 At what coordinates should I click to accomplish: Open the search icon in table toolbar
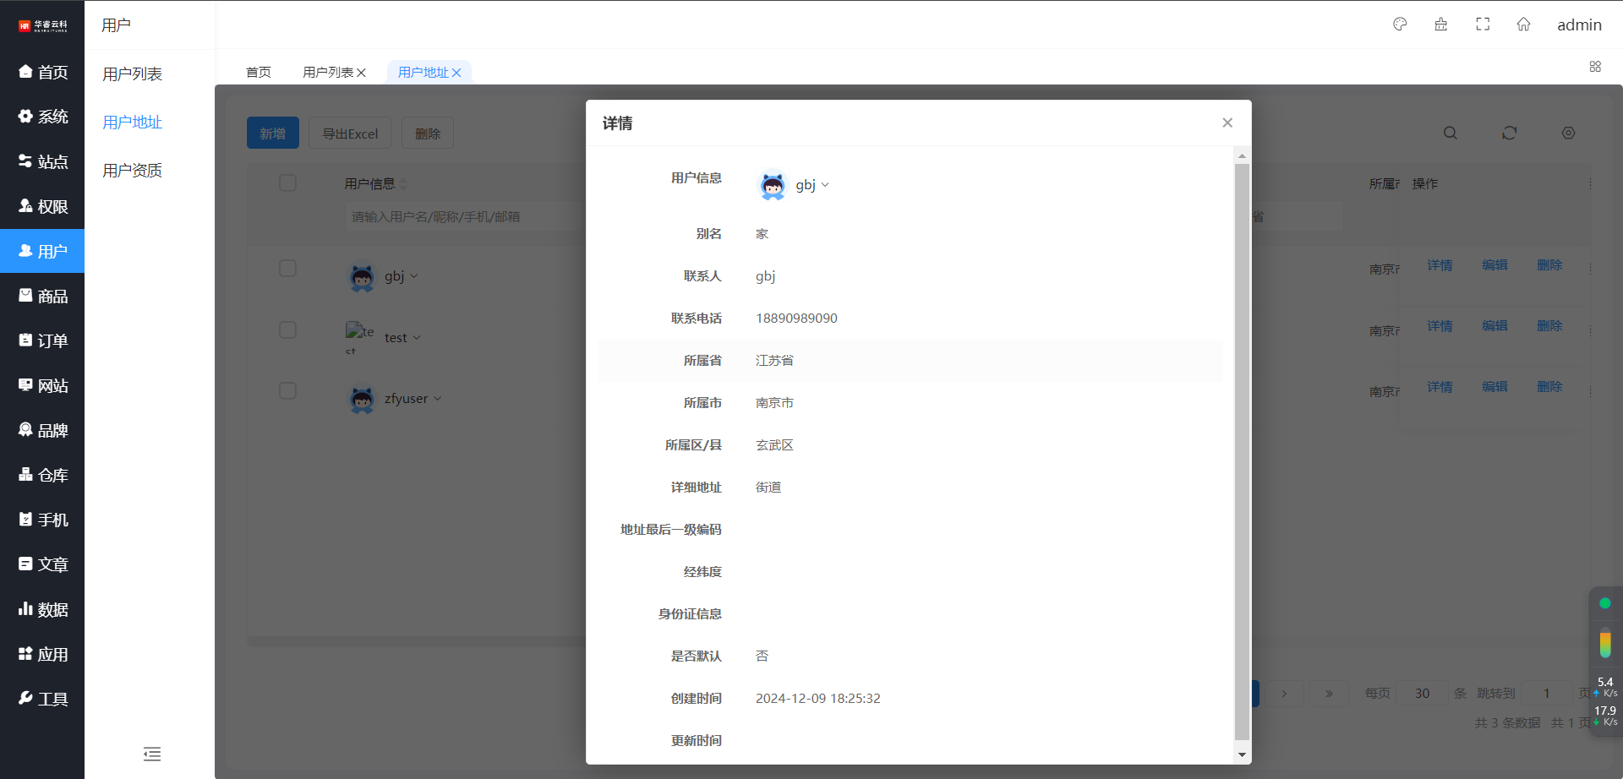(x=1450, y=133)
